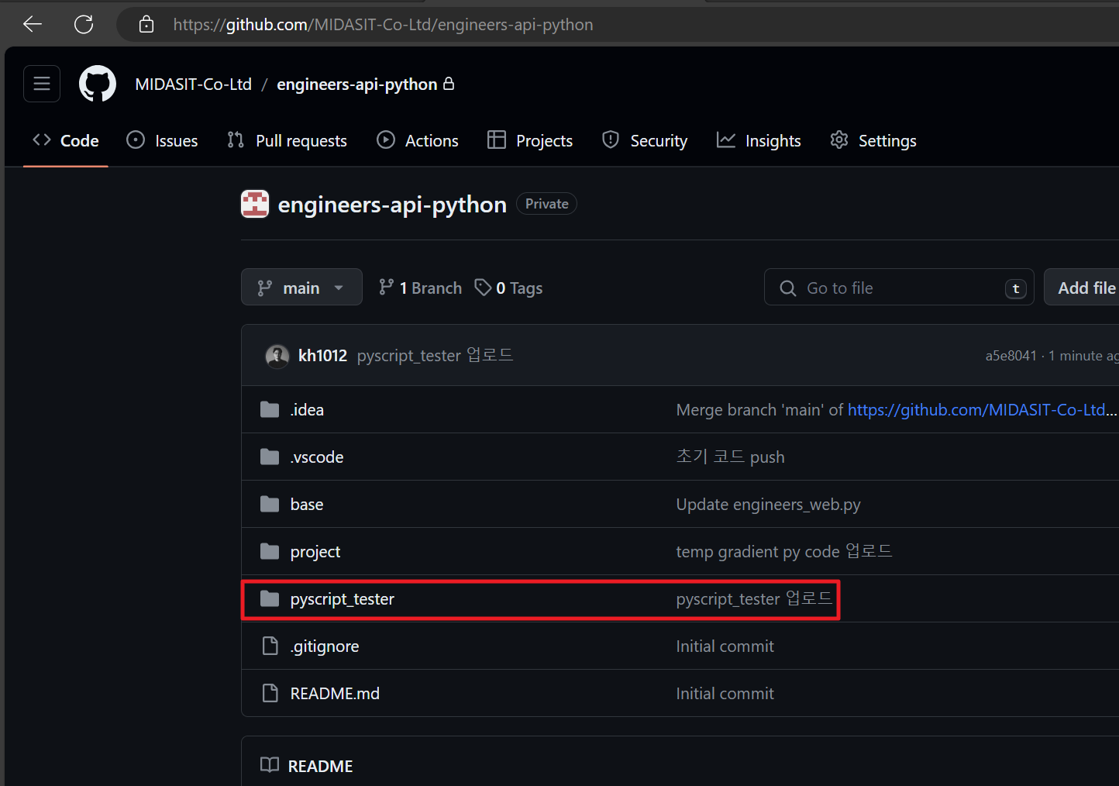This screenshot has height=786, width=1119.
Task: Click folder icon of .vscode row
Action: click(x=270, y=457)
